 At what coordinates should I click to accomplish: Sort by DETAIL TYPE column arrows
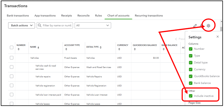pos(100,48)
